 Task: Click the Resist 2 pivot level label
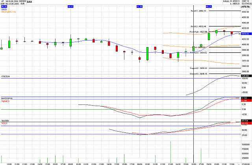(x=198, y=26)
